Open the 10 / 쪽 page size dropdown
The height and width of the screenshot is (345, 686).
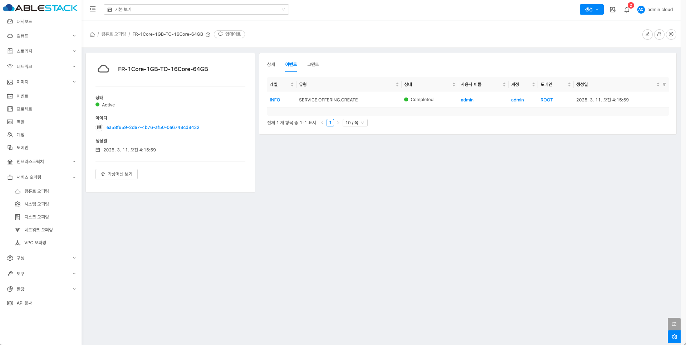[355, 123]
